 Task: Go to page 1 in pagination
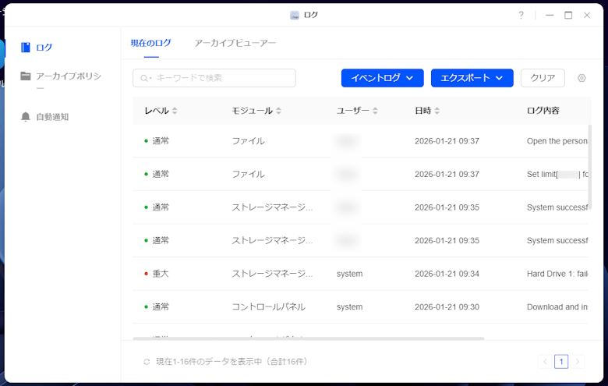[561, 362]
